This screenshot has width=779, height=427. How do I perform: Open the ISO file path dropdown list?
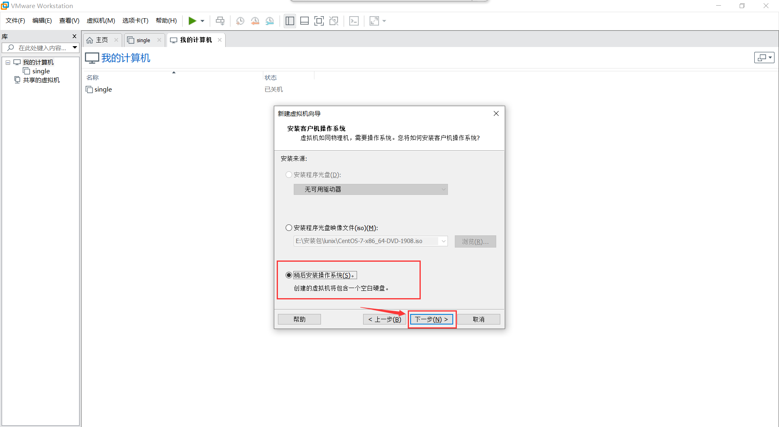443,241
